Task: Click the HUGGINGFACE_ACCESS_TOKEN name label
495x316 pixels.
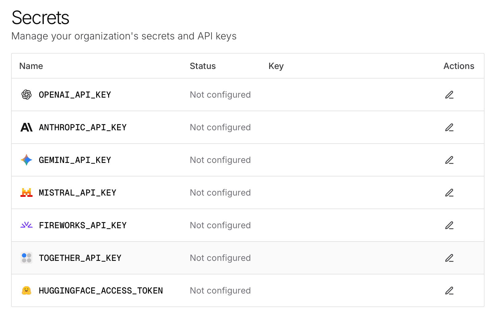Action: click(x=101, y=290)
